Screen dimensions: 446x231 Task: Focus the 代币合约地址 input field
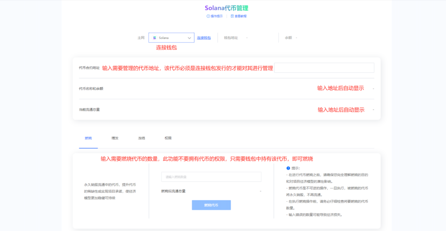(324, 67)
